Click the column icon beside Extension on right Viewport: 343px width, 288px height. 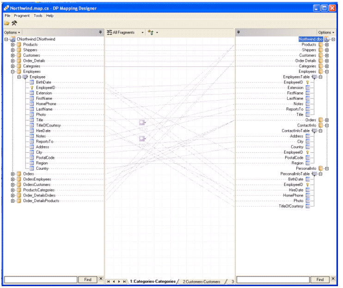pyautogui.click(x=308, y=88)
